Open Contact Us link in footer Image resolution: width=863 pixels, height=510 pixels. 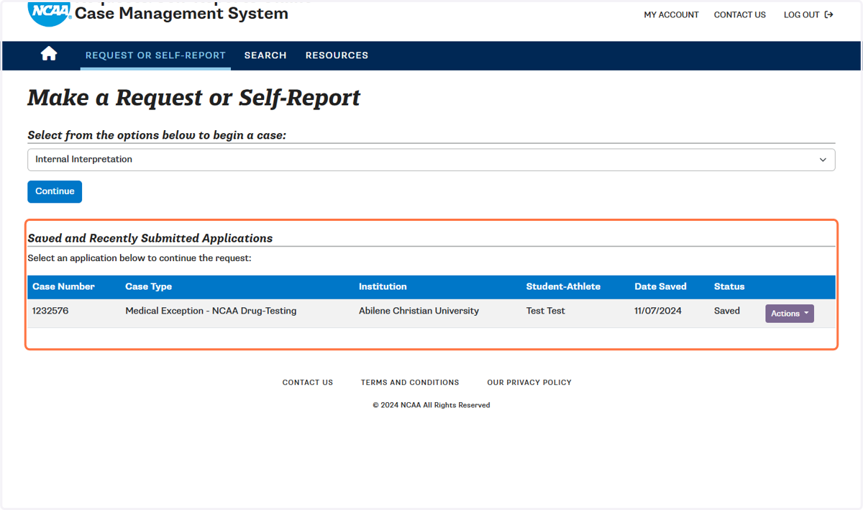(x=308, y=383)
